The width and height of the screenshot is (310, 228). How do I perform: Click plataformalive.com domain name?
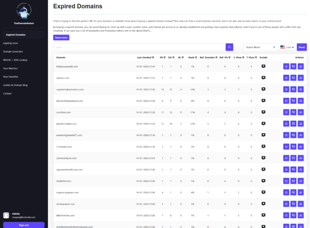pos(67,124)
